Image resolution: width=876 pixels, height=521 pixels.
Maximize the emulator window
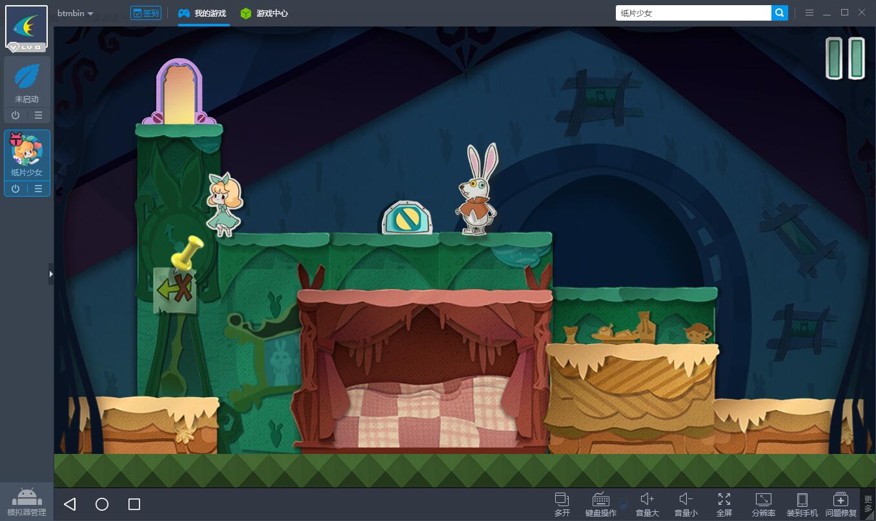tap(844, 13)
